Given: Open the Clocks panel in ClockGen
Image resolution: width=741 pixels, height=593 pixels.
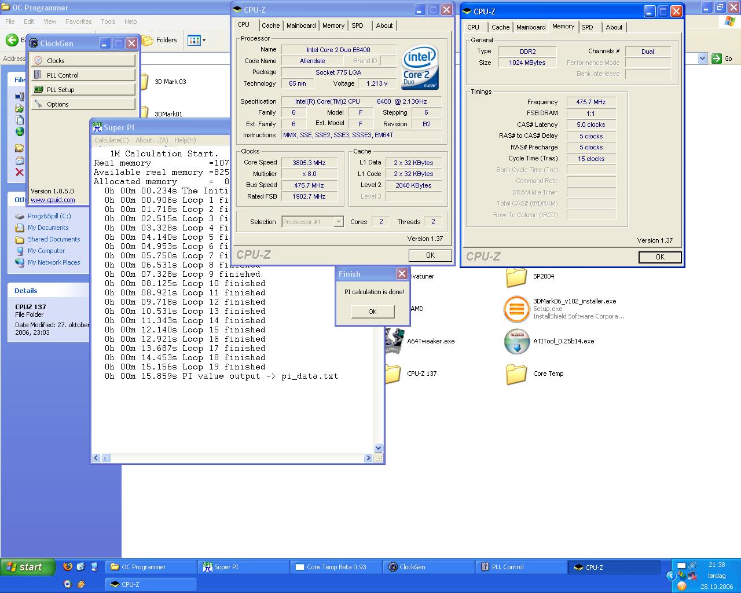Looking at the screenshot, I should point(83,60).
